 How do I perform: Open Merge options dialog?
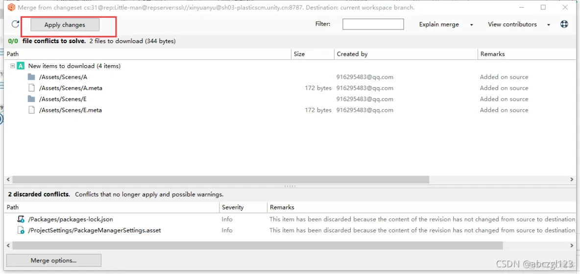tap(53, 260)
